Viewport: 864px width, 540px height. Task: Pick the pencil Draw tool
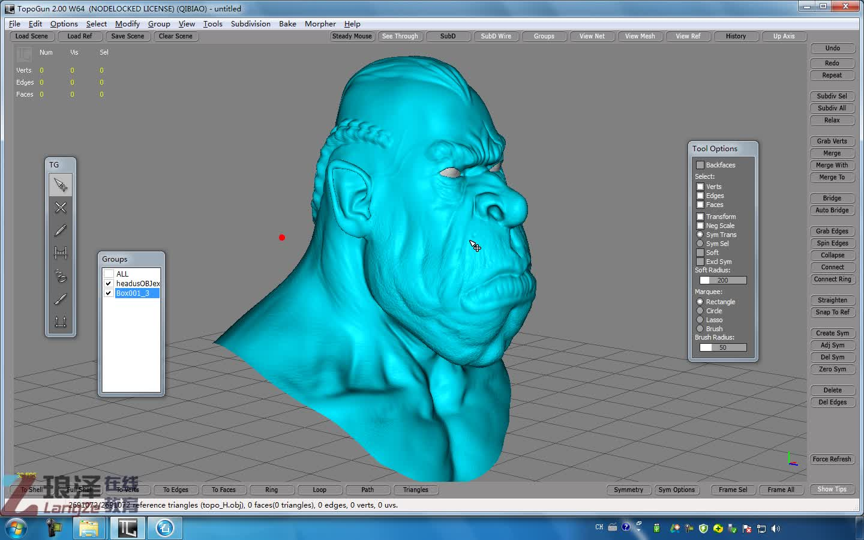(61, 230)
